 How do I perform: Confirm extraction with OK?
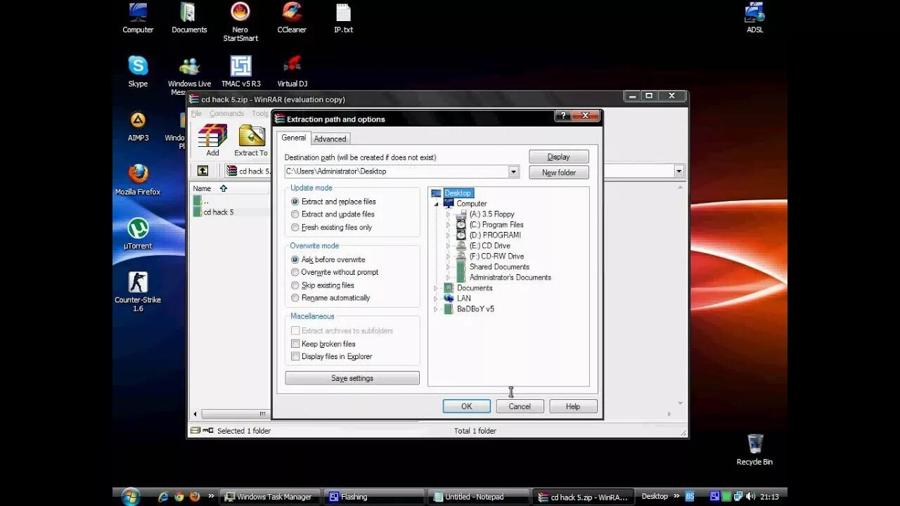point(466,406)
